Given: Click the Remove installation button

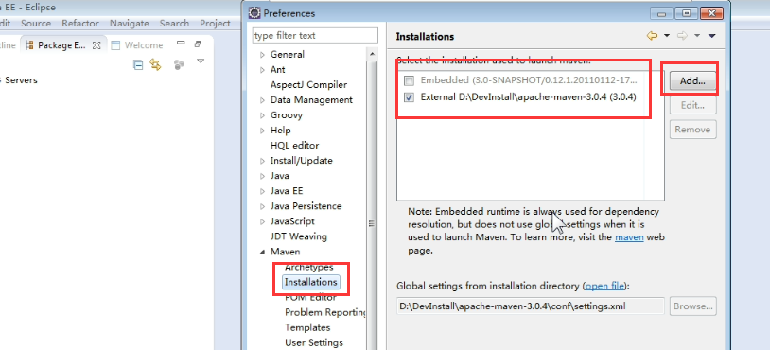Looking at the screenshot, I should (x=692, y=129).
